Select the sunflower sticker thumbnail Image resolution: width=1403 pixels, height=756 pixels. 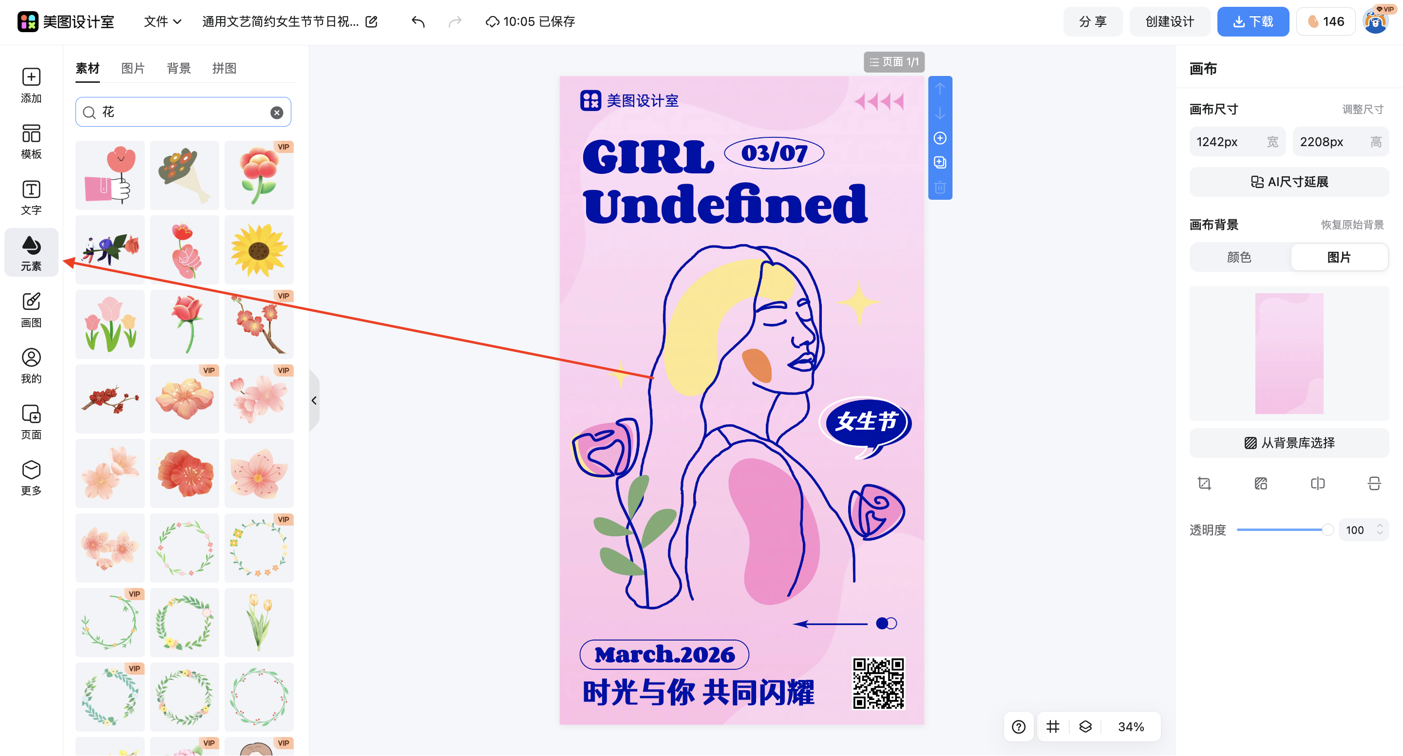tap(259, 249)
